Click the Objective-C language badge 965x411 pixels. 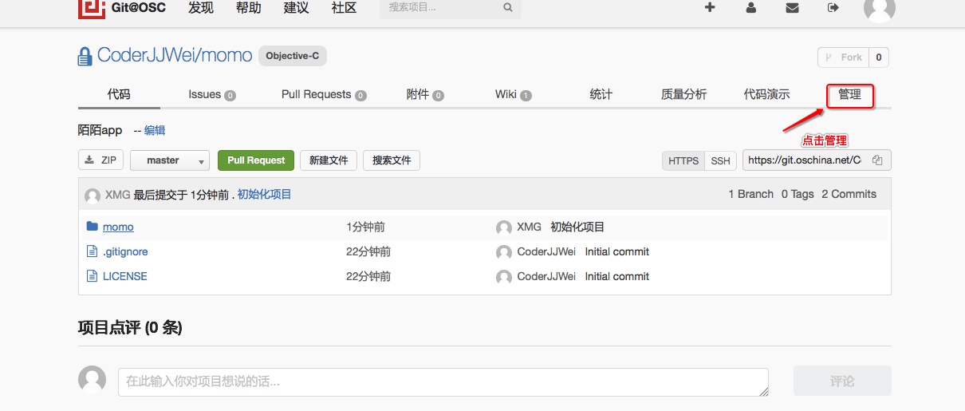point(293,56)
